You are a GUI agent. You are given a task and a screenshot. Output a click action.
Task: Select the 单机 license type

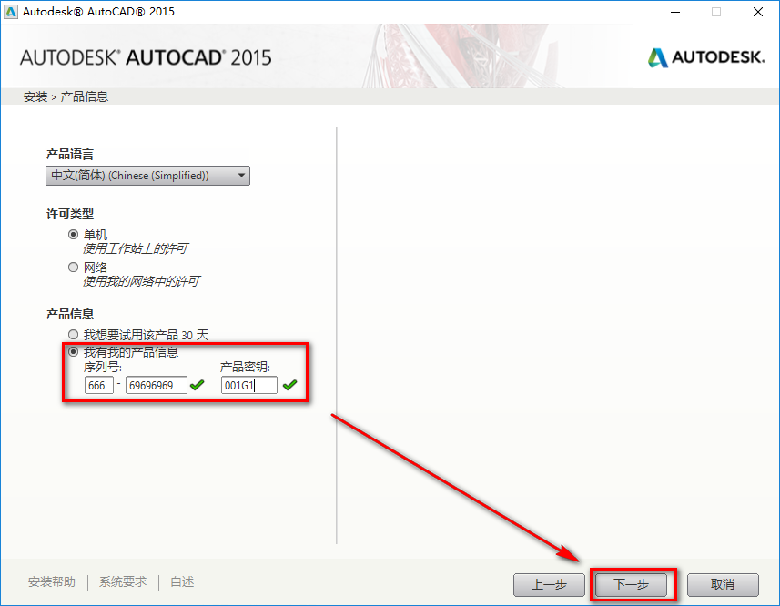[73, 234]
